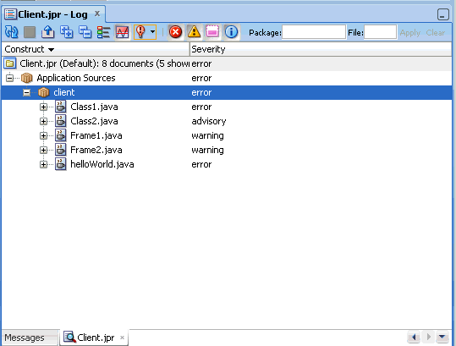Image resolution: width=456 pixels, height=346 pixels.
Task: Click the gray Stop button
Action: pos(30,32)
